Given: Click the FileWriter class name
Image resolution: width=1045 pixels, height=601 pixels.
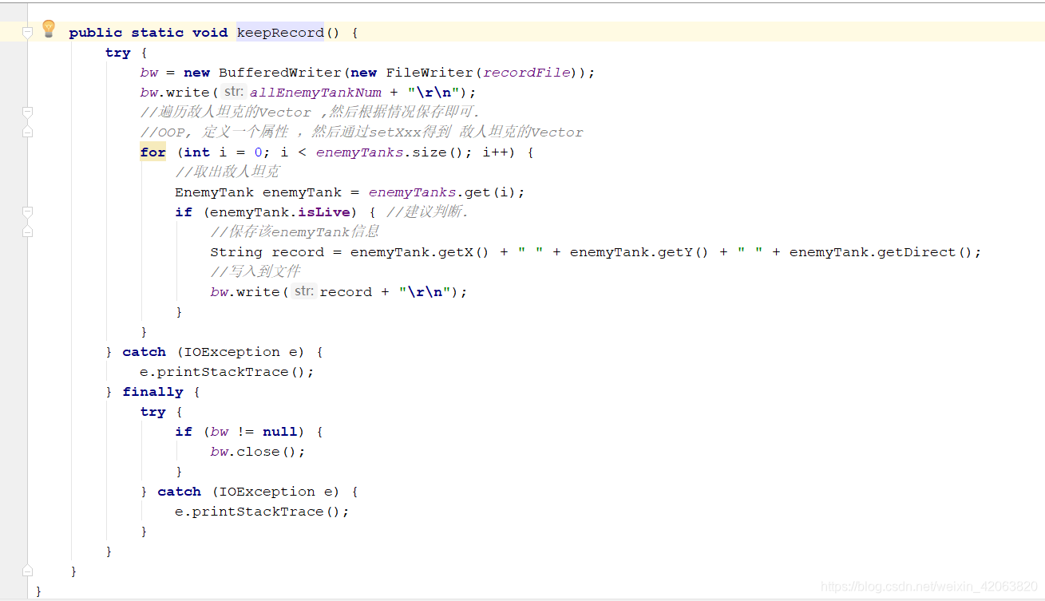Looking at the screenshot, I should pos(430,73).
